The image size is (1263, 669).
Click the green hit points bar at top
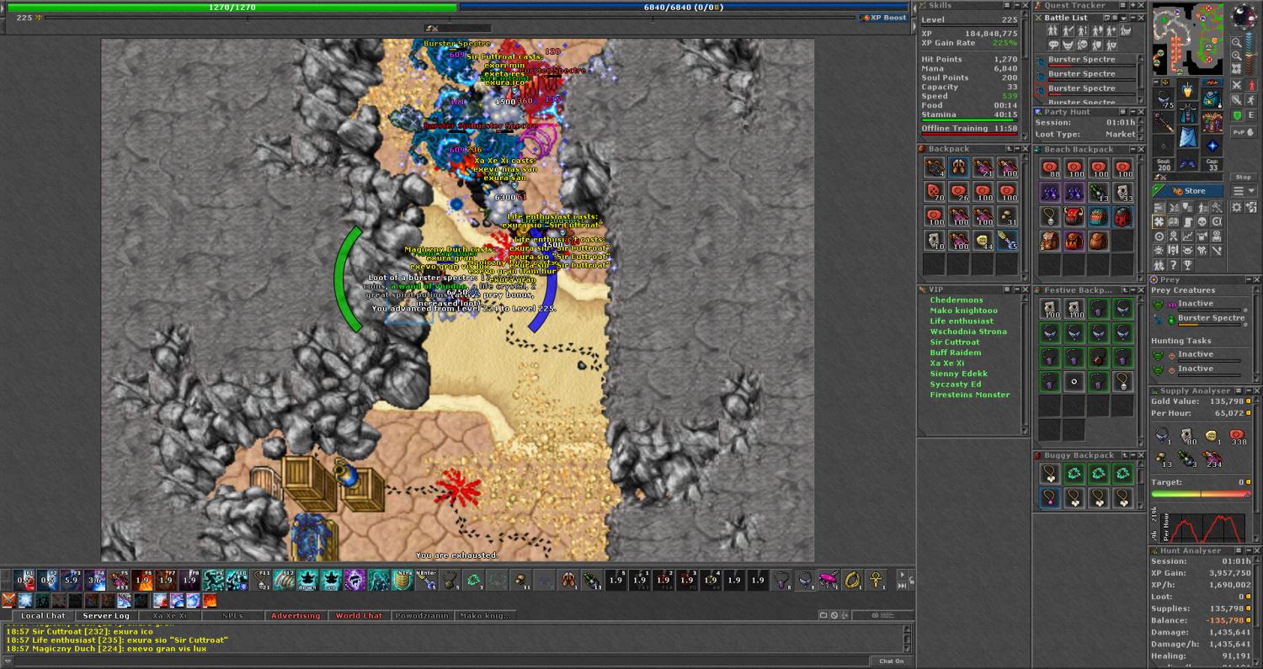[232, 7]
